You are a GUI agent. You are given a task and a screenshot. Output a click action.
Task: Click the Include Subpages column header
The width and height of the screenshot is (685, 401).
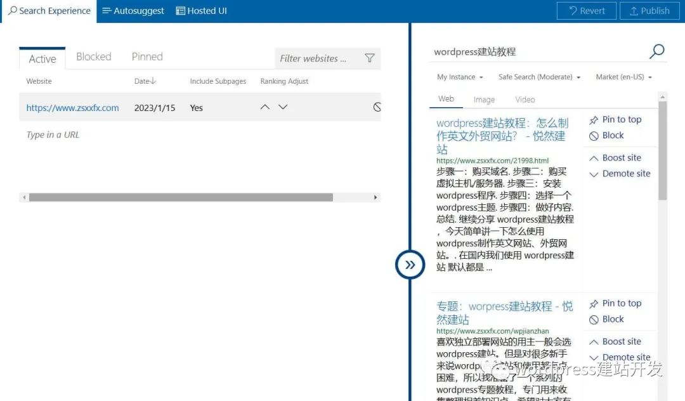point(218,81)
